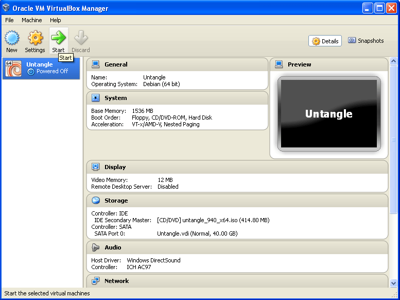Click the Controller: SATA line
Viewport: 400px width, 300px height.
(111, 227)
